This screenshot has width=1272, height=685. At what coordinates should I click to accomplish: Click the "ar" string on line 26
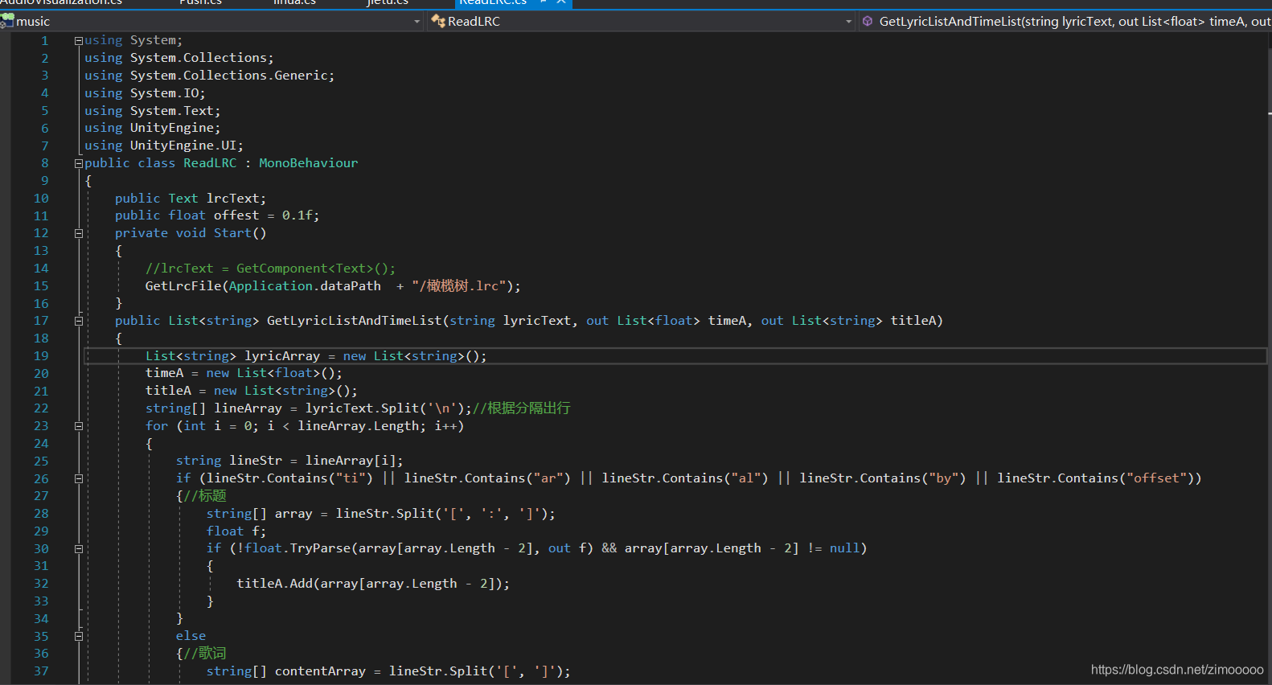(x=548, y=478)
